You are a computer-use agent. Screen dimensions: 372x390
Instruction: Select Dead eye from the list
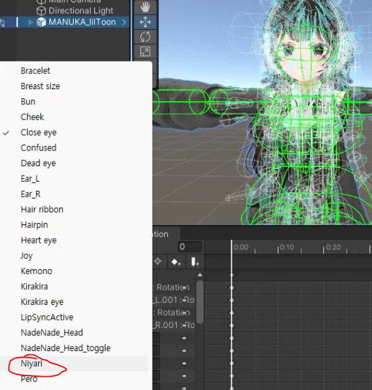38,164
